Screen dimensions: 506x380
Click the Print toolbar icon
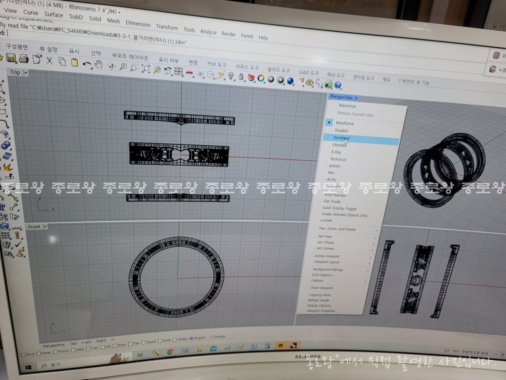(x=23, y=59)
